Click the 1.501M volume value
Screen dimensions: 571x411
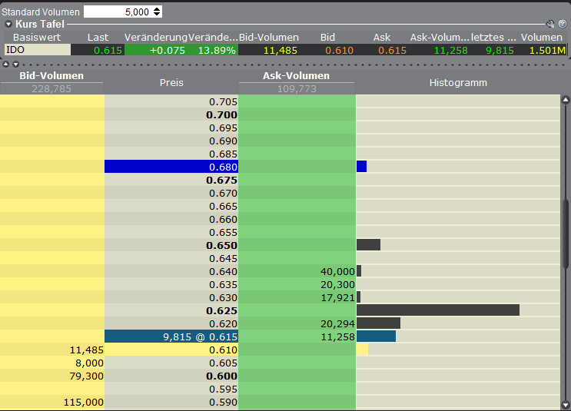(547, 50)
